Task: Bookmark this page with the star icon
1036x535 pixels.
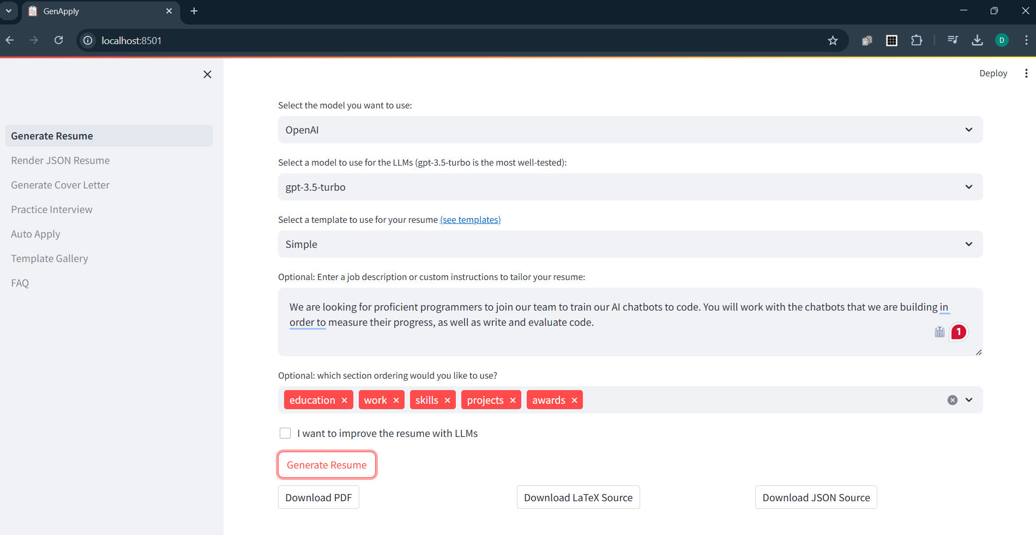Action: point(833,40)
